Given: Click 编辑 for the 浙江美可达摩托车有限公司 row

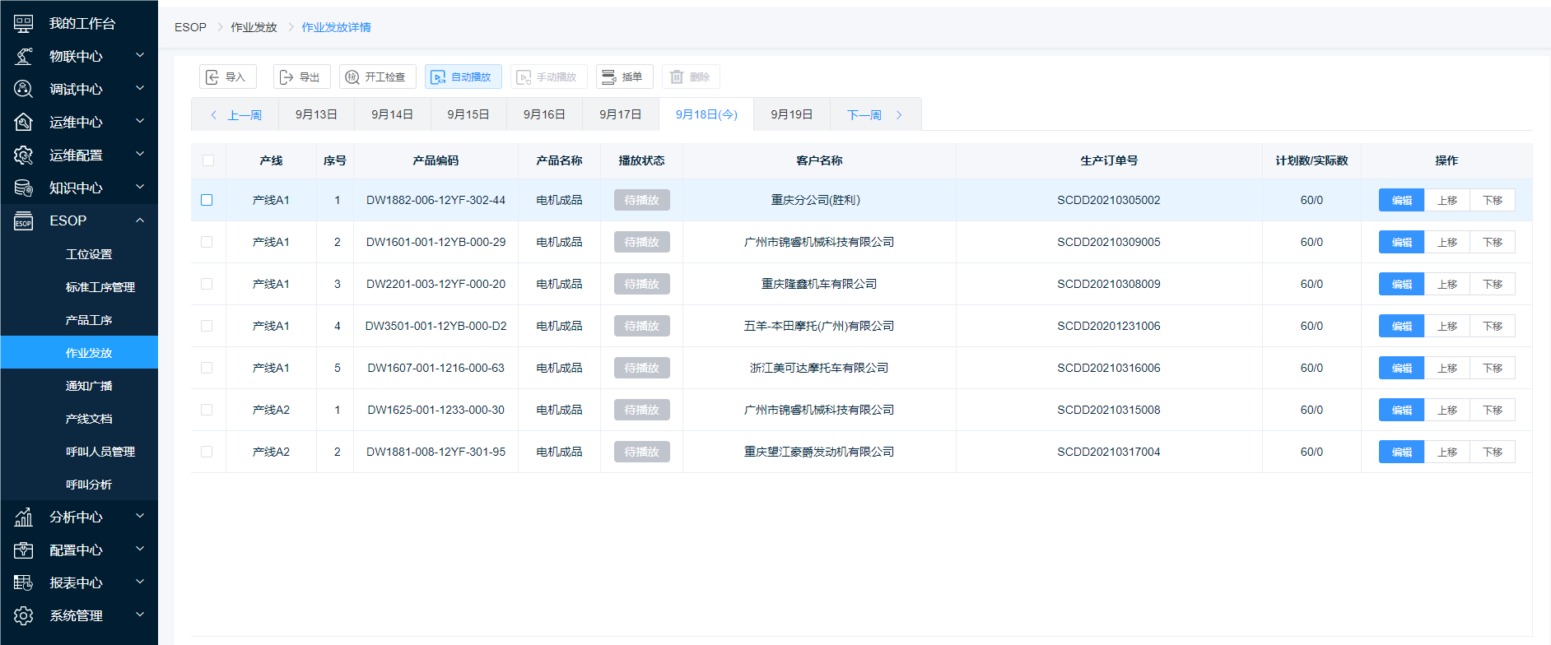Looking at the screenshot, I should (x=1401, y=368).
